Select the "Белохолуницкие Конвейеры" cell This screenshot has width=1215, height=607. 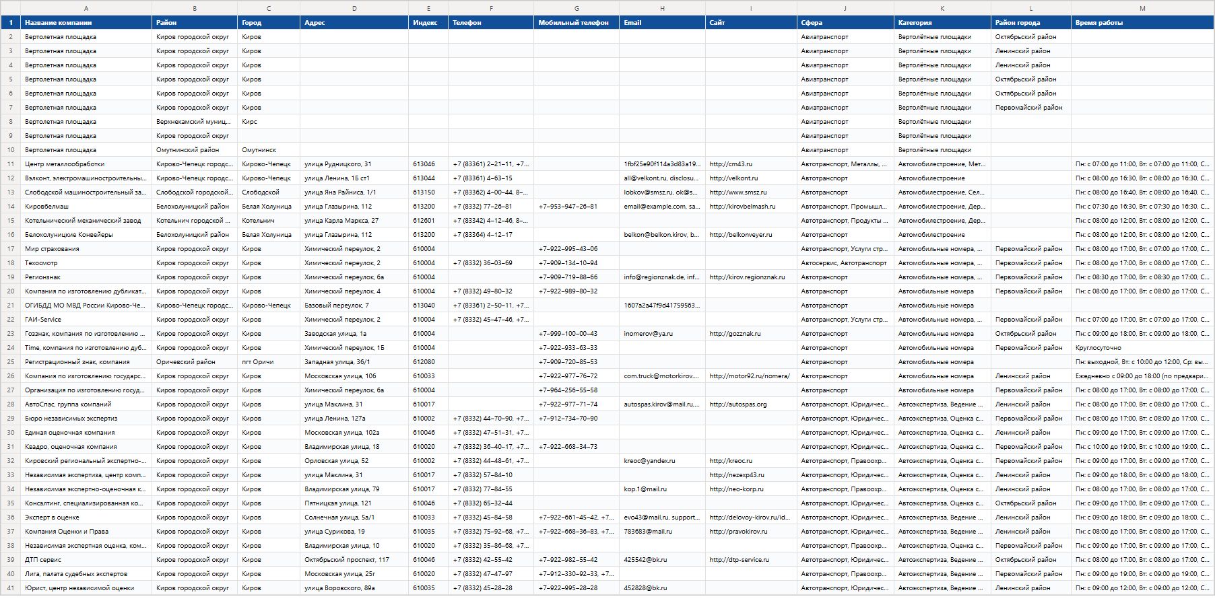pos(86,235)
